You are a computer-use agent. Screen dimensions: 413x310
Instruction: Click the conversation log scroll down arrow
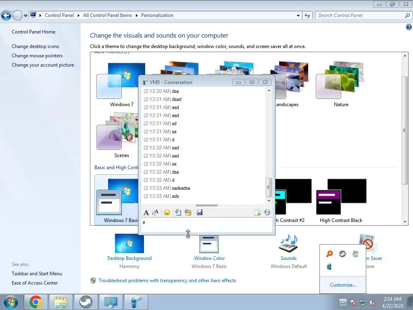[269, 201]
